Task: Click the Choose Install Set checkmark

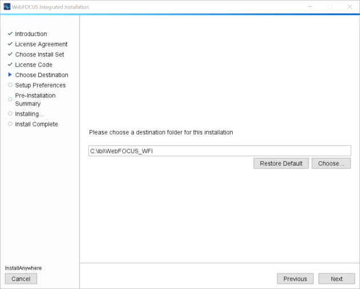Action: pyautogui.click(x=10, y=54)
